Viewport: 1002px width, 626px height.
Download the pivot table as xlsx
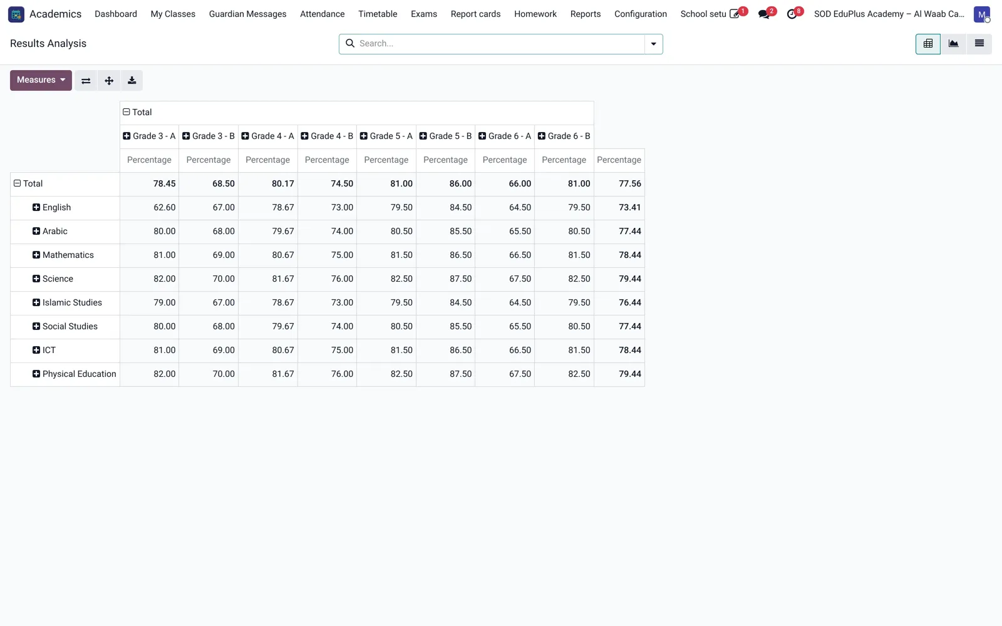click(x=132, y=80)
